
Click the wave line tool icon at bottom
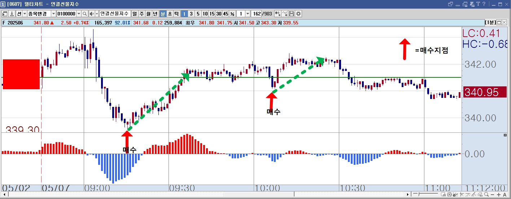point(468,194)
